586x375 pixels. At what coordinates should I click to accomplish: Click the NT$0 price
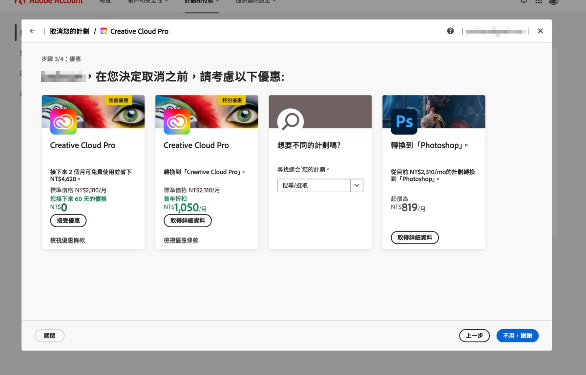(59, 208)
